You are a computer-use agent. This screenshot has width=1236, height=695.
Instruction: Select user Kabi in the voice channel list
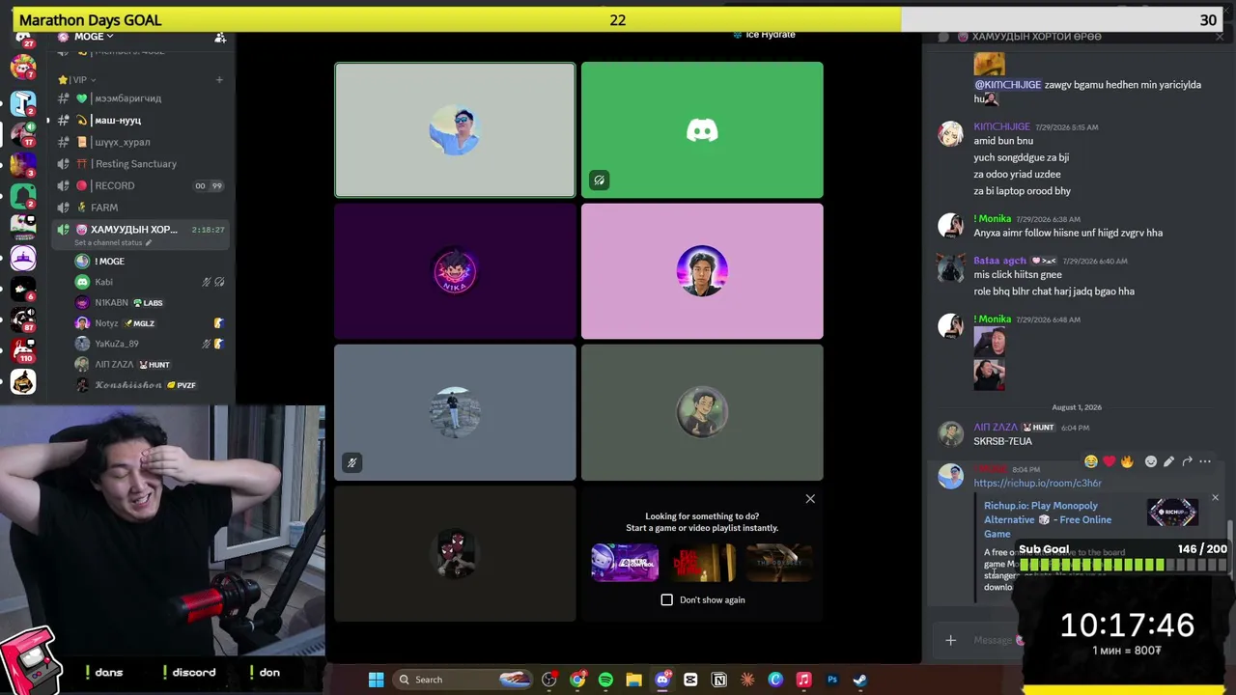(x=150, y=282)
